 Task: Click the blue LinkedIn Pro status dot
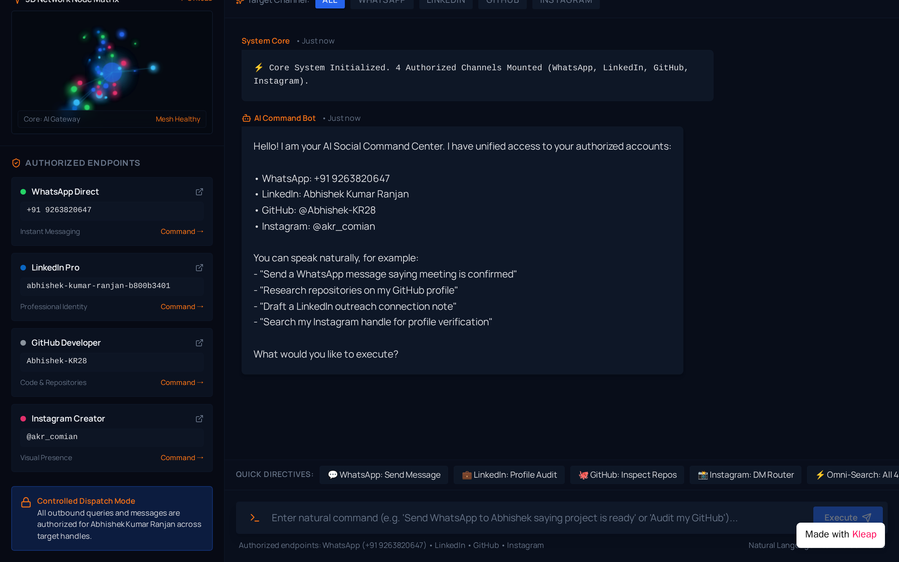pos(23,268)
